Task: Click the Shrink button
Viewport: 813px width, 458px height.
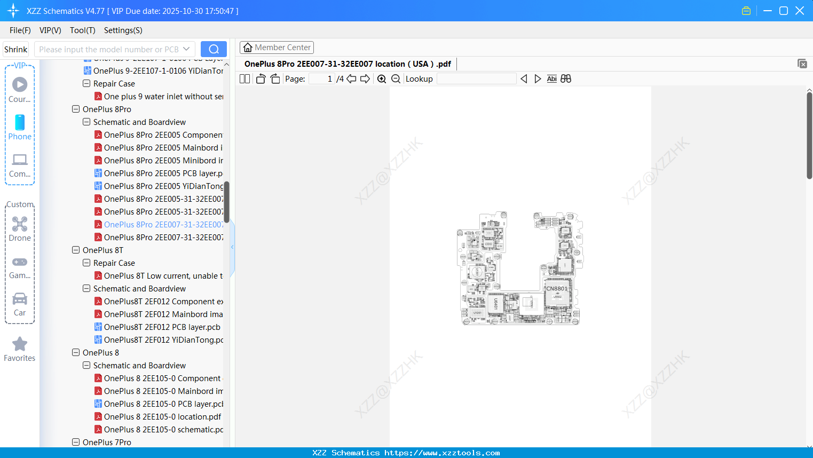Action: pyautogui.click(x=15, y=49)
